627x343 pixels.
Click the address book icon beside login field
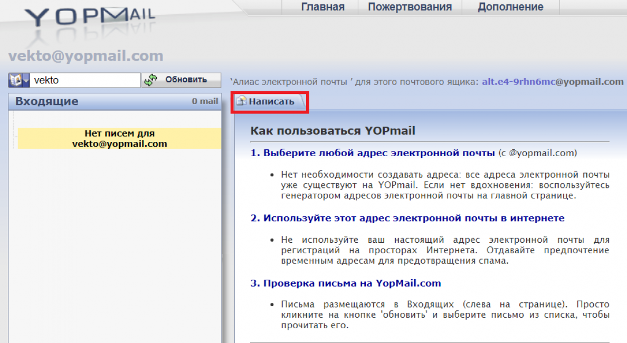(x=16, y=80)
